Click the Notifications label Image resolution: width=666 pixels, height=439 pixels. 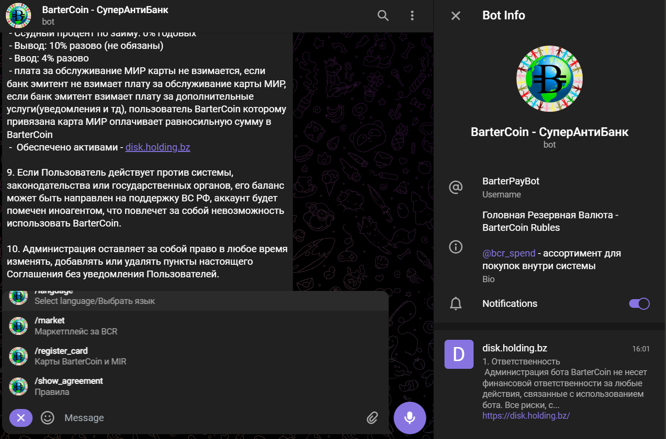[x=510, y=303]
